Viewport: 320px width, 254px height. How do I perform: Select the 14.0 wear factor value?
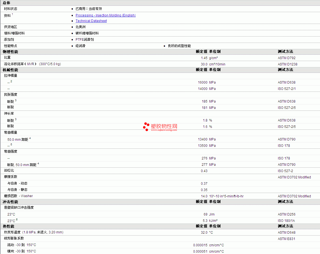click(204, 196)
